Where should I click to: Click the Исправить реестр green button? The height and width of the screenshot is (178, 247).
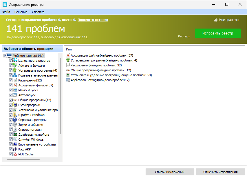click(218, 33)
